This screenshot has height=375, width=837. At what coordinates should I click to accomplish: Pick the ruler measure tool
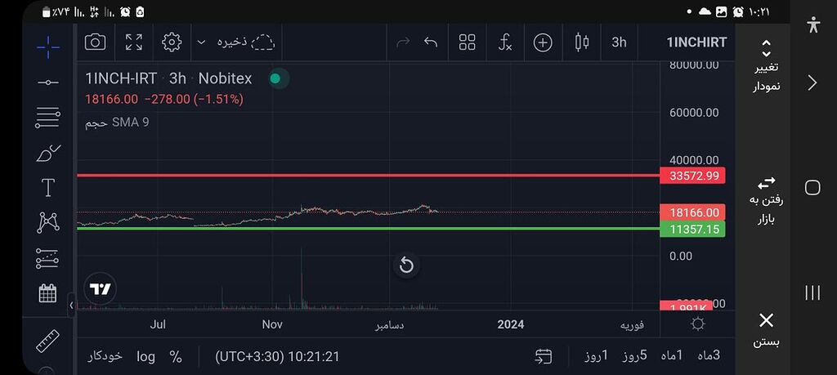tap(48, 340)
